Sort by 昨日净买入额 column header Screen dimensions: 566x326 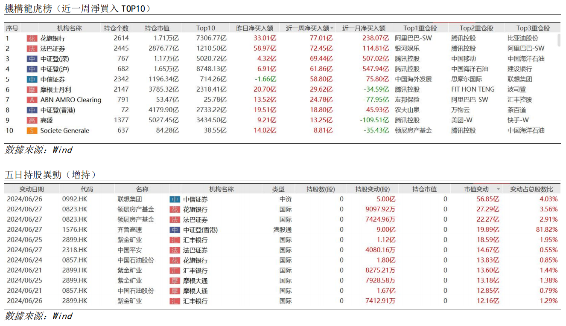tap(255, 28)
